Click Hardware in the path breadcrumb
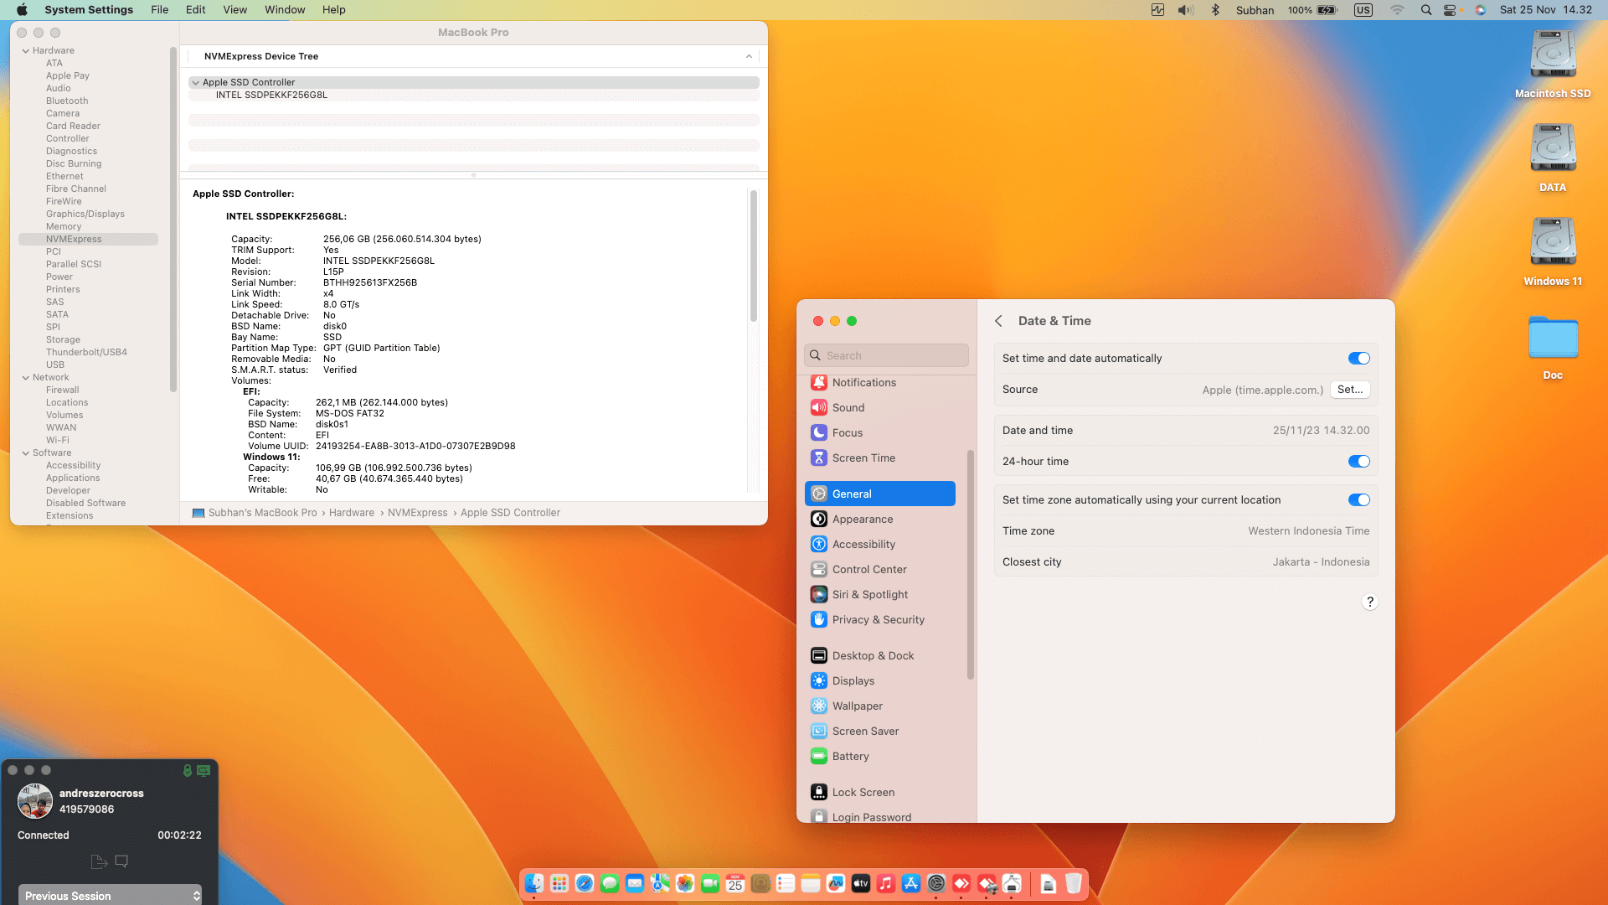Image resolution: width=1608 pixels, height=905 pixels. coord(352,513)
